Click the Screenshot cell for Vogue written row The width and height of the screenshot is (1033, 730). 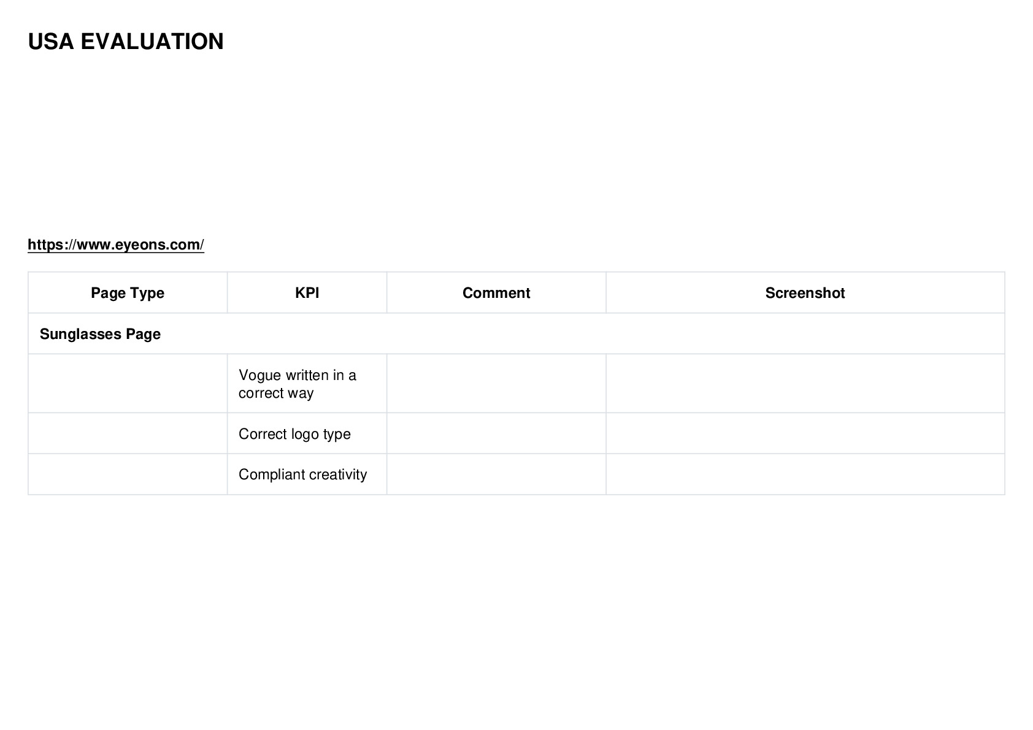[805, 384]
